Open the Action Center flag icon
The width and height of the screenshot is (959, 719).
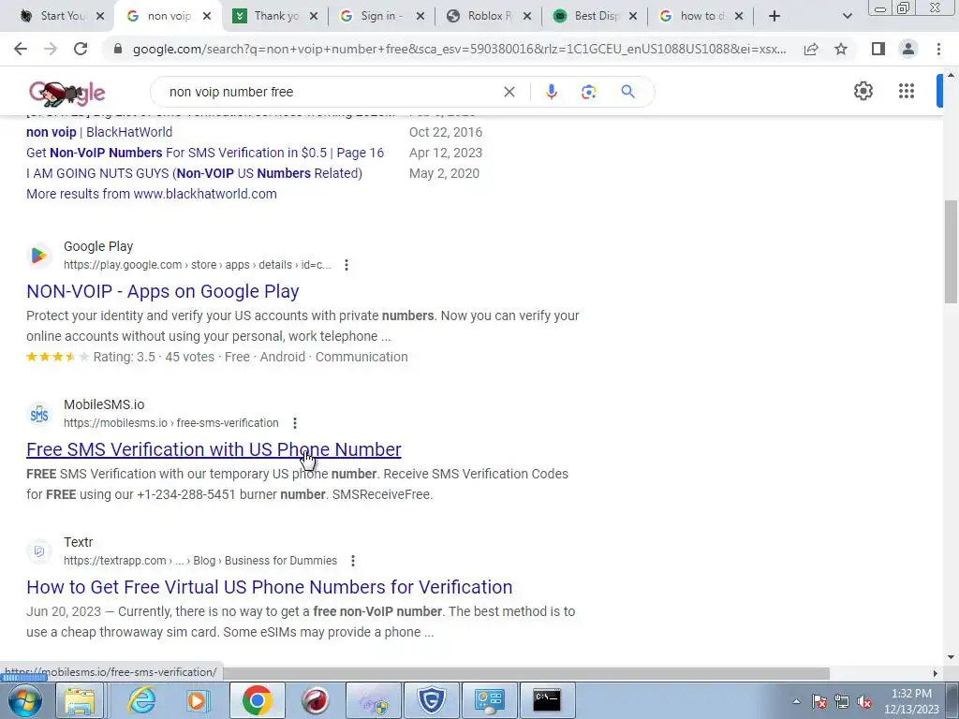[819, 701]
